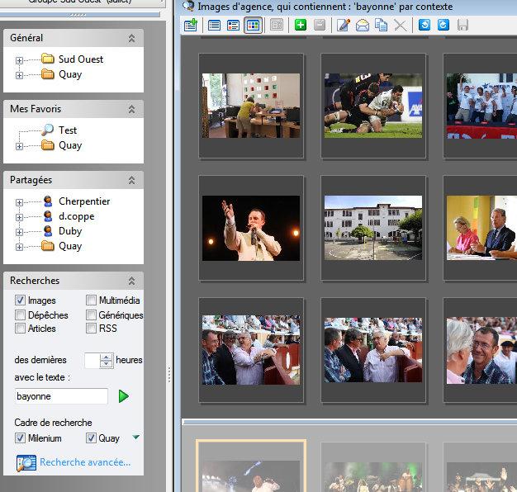Run search with green play button
The width and height of the screenshot is (517, 492).
click(124, 396)
